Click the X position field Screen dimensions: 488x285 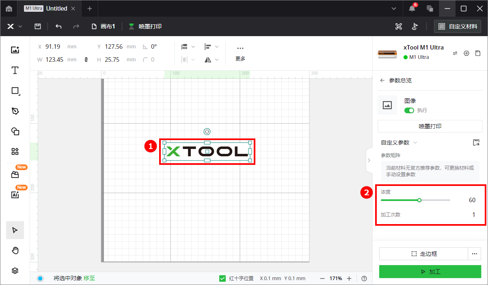tap(57, 47)
